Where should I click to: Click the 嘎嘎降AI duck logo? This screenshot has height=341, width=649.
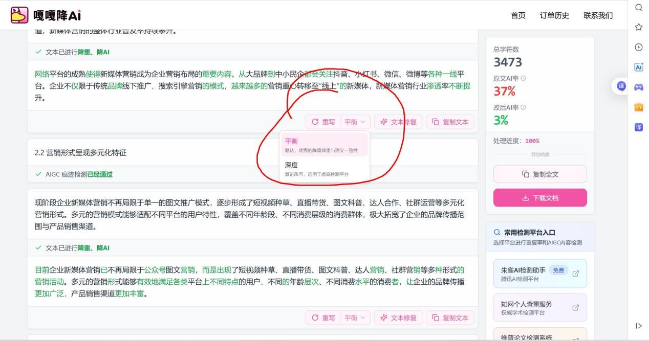19,15
